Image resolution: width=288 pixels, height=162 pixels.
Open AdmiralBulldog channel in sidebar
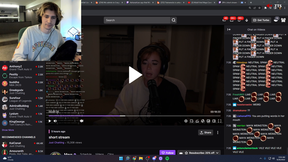(22, 107)
